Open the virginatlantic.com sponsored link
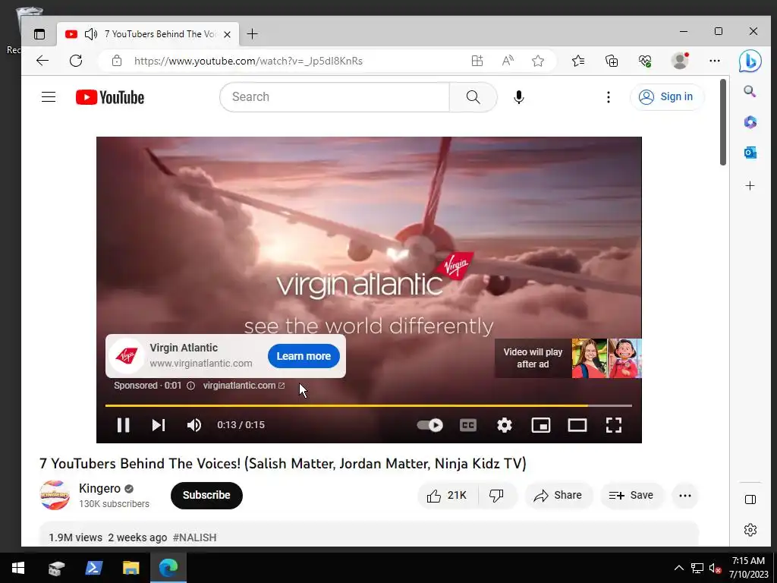 (244, 385)
